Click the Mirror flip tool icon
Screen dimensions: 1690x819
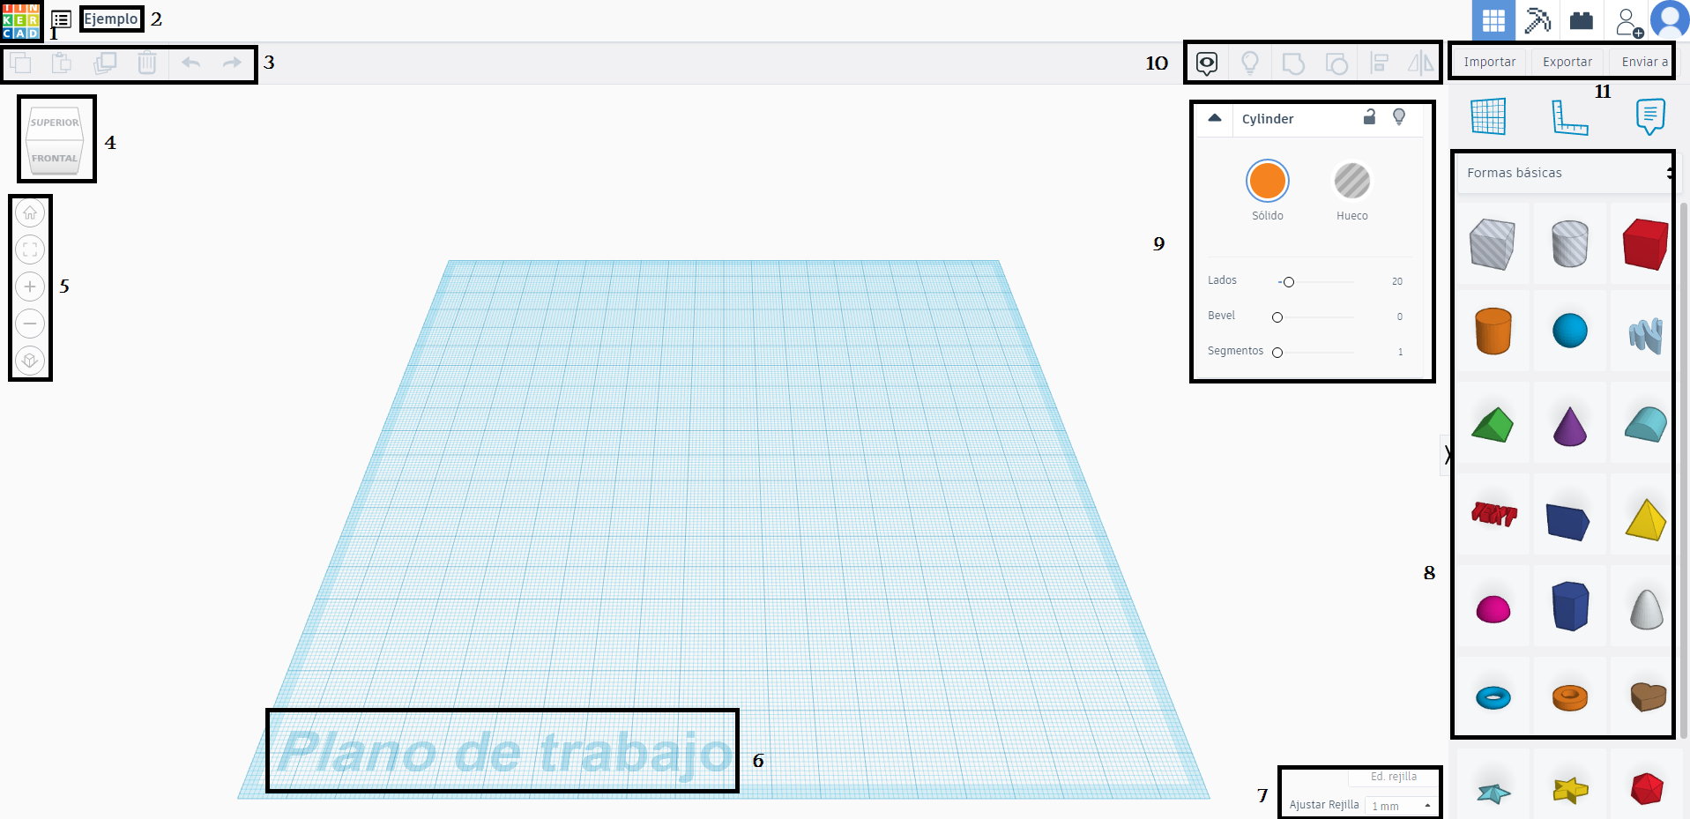(x=1420, y=63)
